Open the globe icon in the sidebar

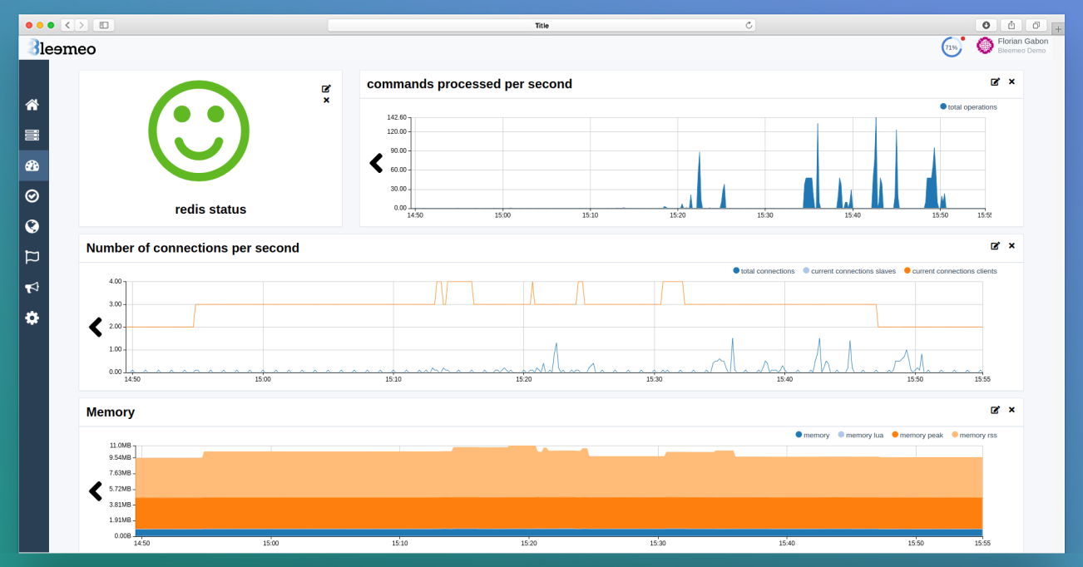point(32,225)
